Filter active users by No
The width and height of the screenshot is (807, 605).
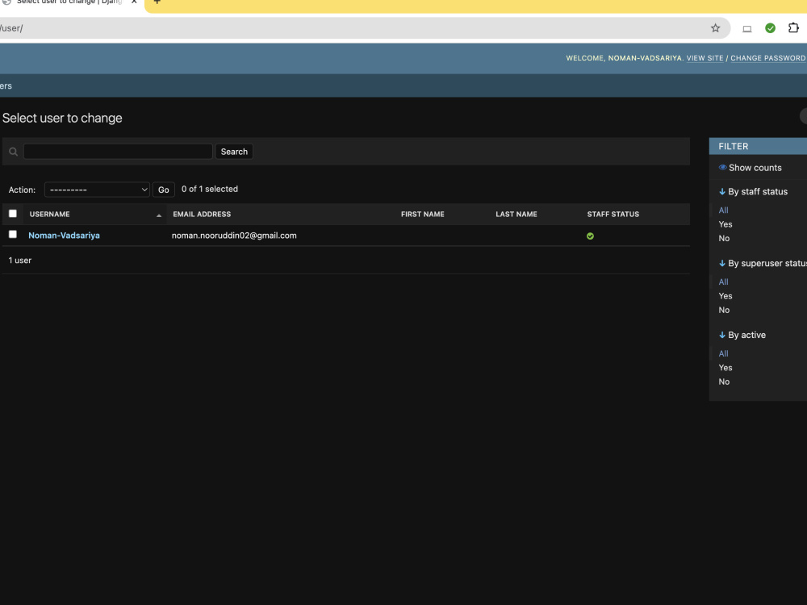coord(724,382)
